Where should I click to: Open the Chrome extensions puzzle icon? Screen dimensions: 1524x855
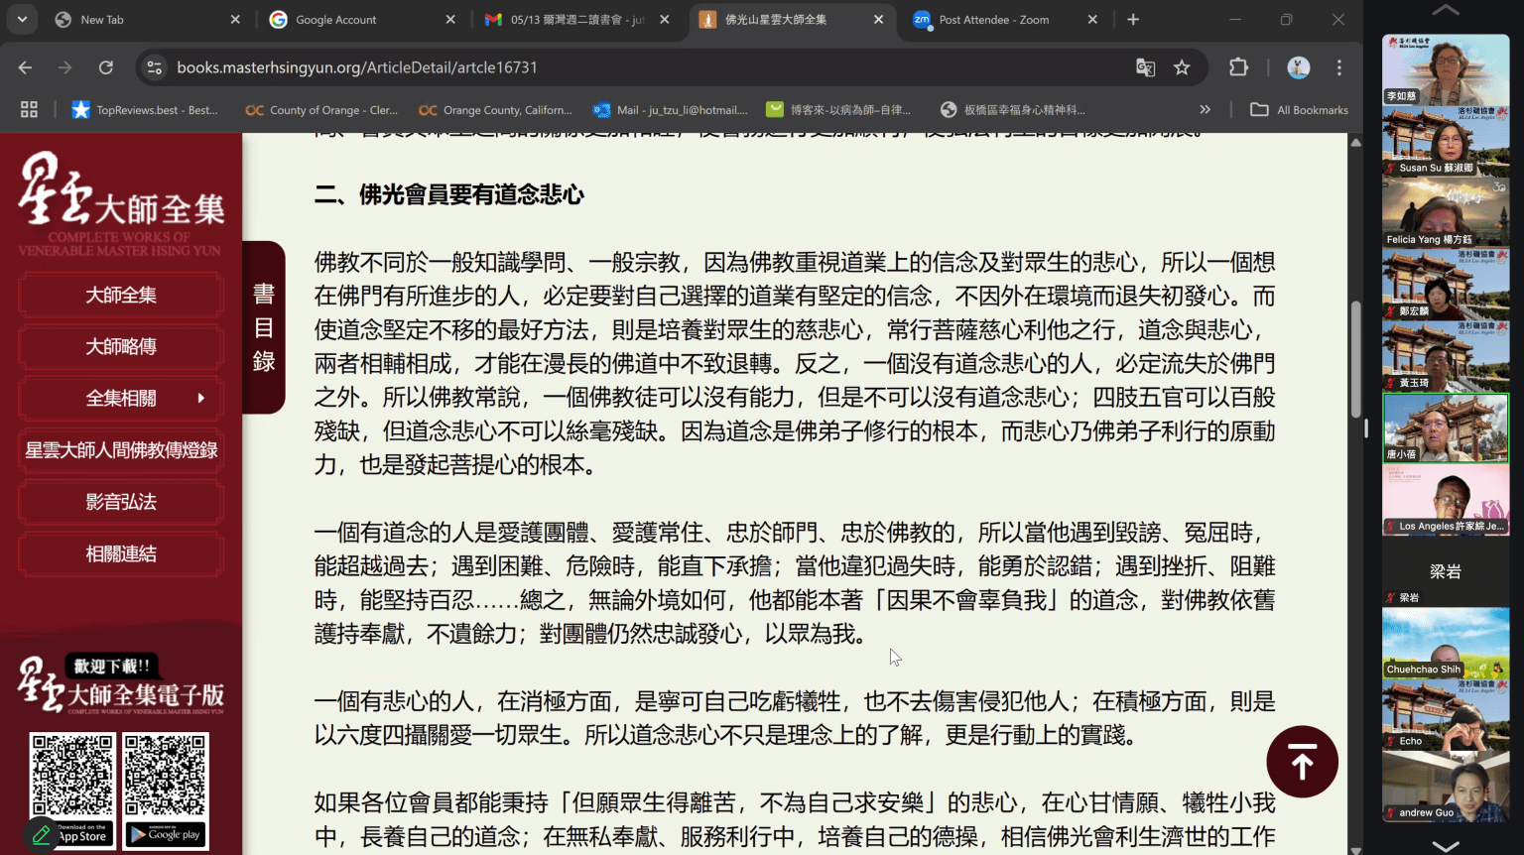pyautogui.click(x=1238, y=66)
